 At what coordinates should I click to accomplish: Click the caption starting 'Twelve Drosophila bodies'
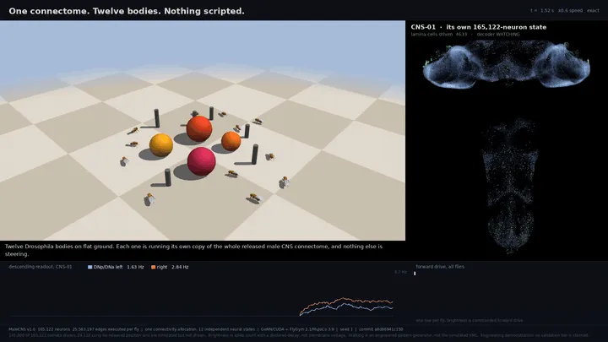[194, 250]
